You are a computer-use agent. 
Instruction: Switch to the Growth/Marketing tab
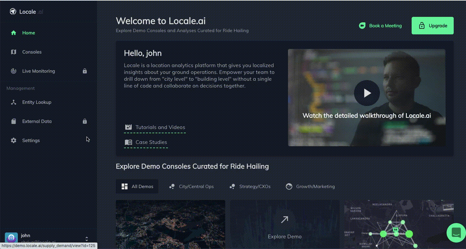pos(310,186)
